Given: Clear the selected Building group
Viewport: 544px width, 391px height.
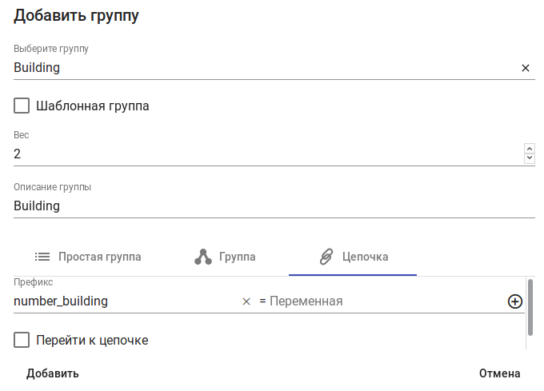Looking at the screenshot, I should [526, 68].
